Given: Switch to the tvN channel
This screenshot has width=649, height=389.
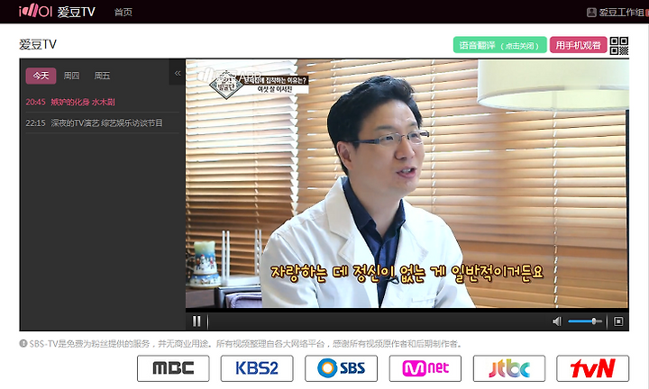Looking at the screenshot, I should pos(593,368).
